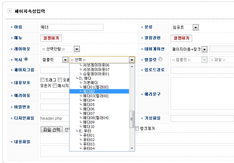Open the 네비게이션 페이지이름+링크 dropdown
This screenshot has height=163, width=234.
[x=189, y=49]
